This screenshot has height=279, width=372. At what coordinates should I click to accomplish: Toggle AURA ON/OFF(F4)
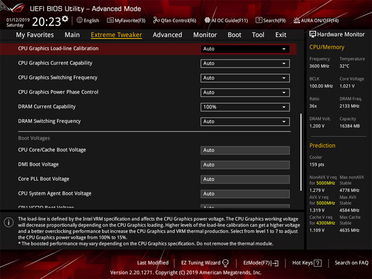(x=316, y=20)
